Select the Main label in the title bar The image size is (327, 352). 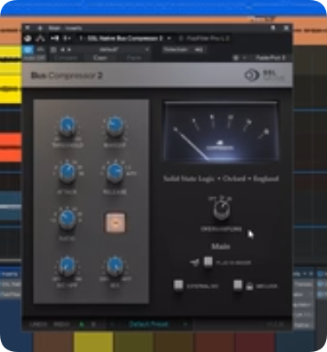click(54, 28)
